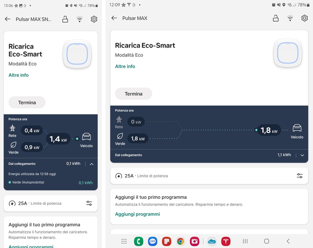Image resolution: width=313 pixels, height=248 pixels.
Task: Go back using arrow beside Pulsar MAX SN
Action: [8, 19]
